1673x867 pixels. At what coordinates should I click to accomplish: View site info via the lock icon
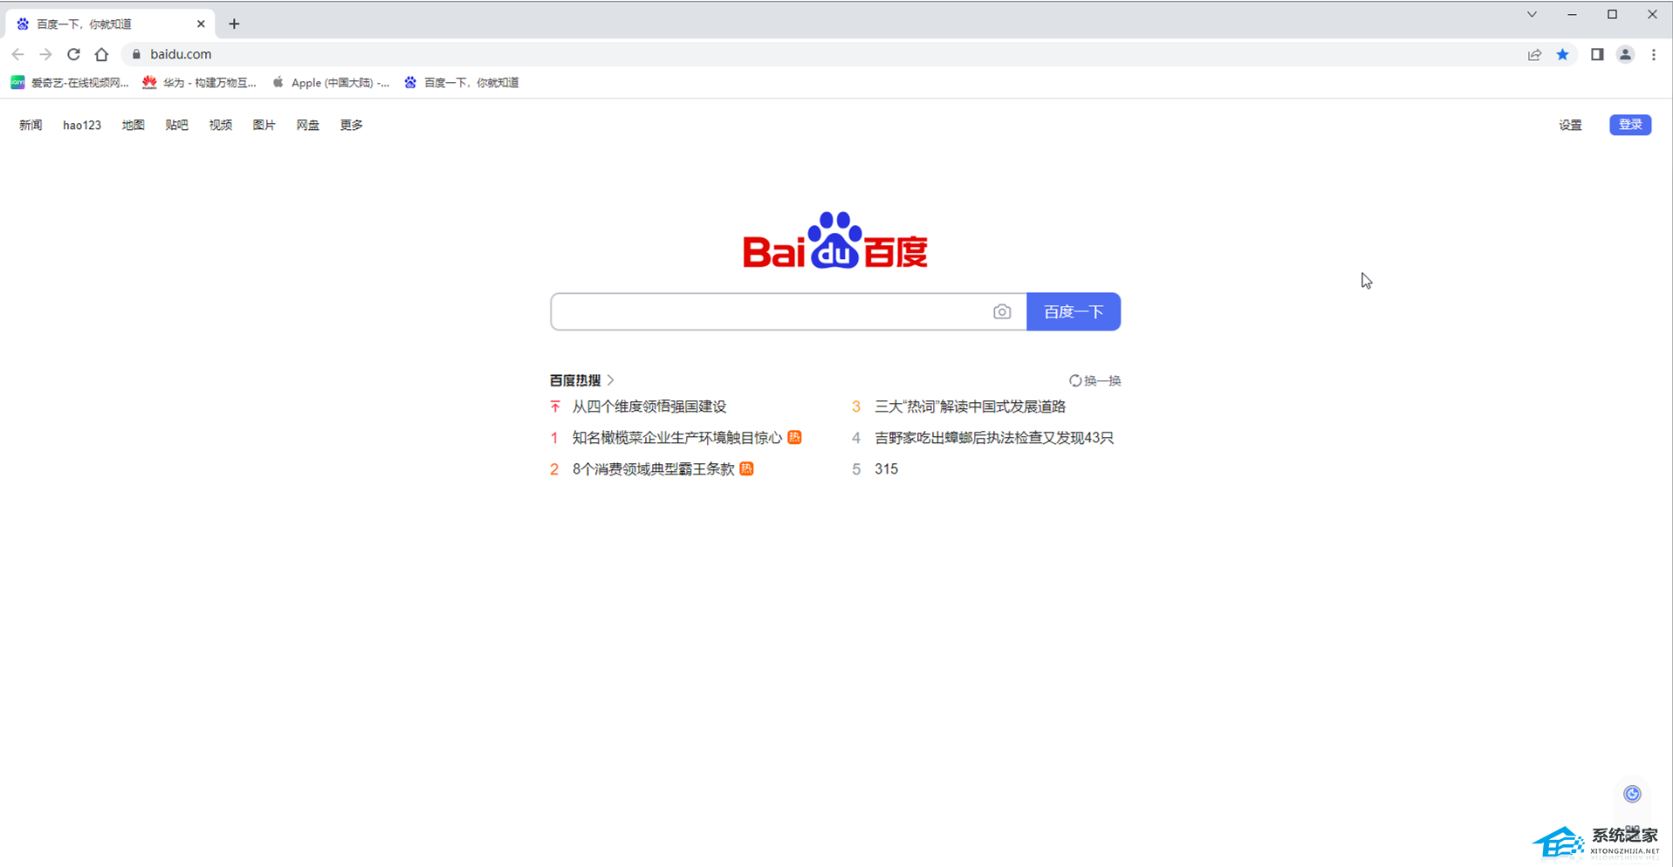136,54
